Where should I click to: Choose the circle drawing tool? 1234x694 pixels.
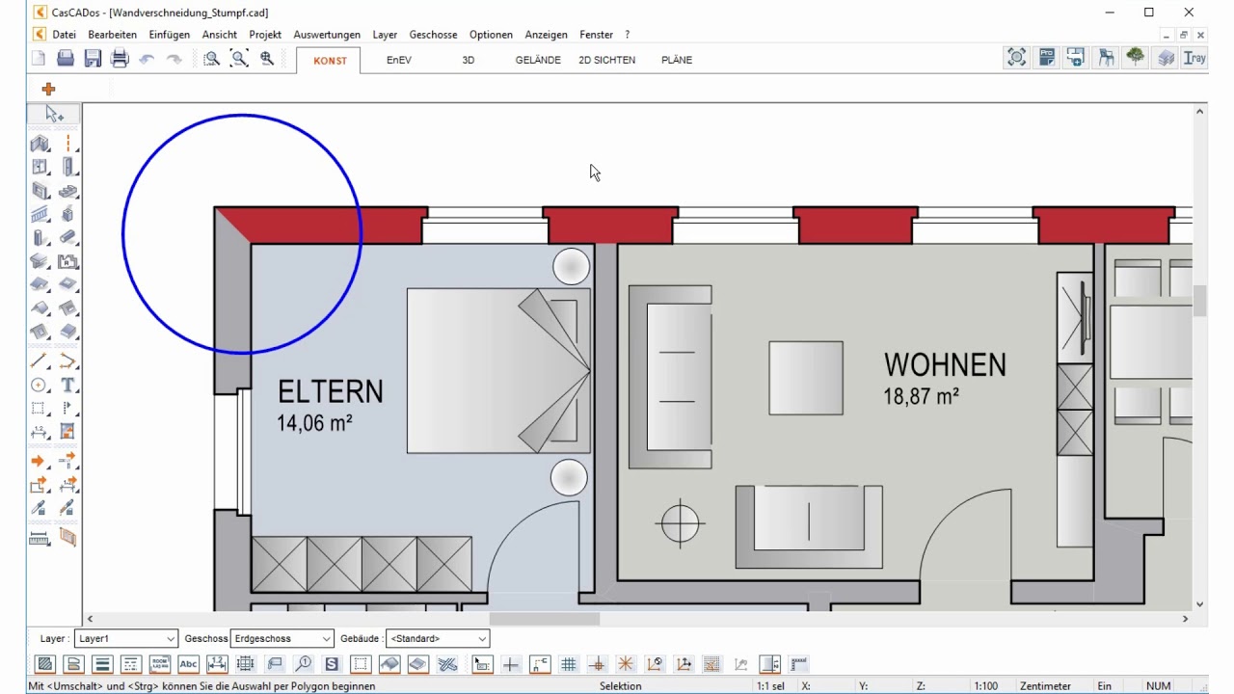[40, 385]
